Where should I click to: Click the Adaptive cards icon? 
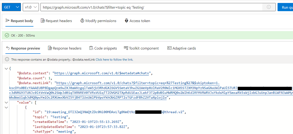coord(169,48)
